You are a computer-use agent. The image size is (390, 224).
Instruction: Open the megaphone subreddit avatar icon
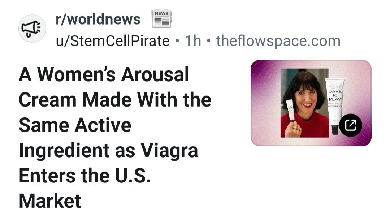31,29
